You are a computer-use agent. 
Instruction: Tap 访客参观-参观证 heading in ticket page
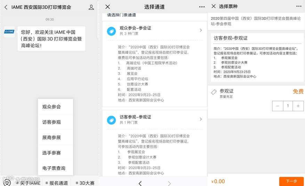(231, 38)
